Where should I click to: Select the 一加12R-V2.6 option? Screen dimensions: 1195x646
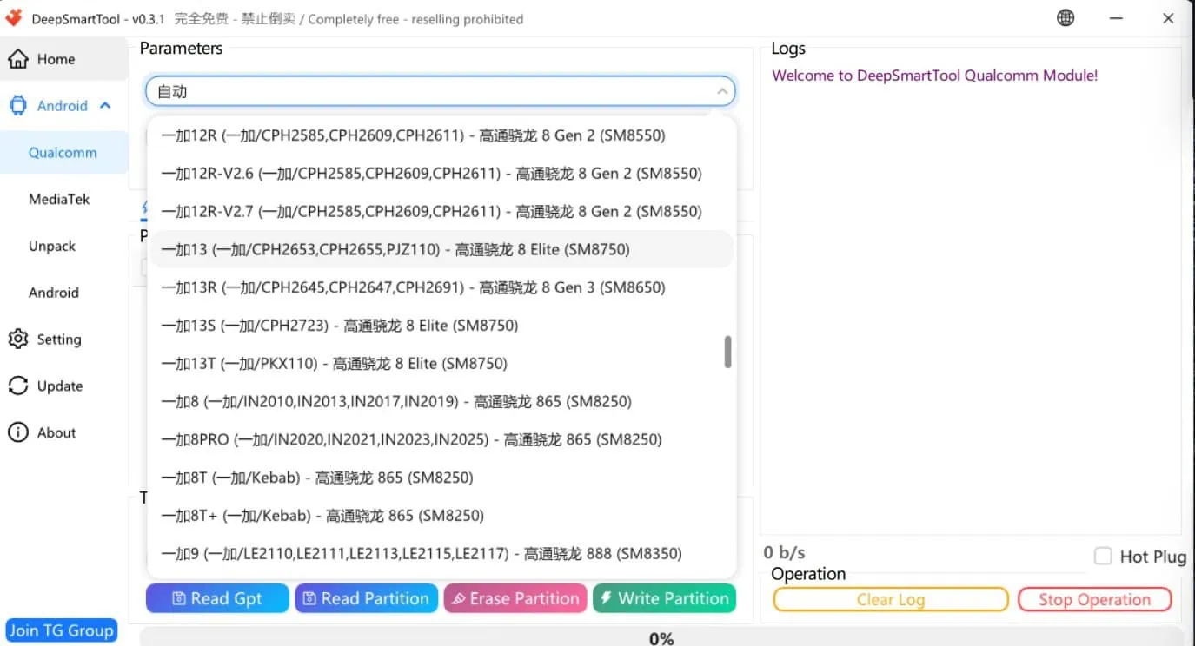click(441, 174)
